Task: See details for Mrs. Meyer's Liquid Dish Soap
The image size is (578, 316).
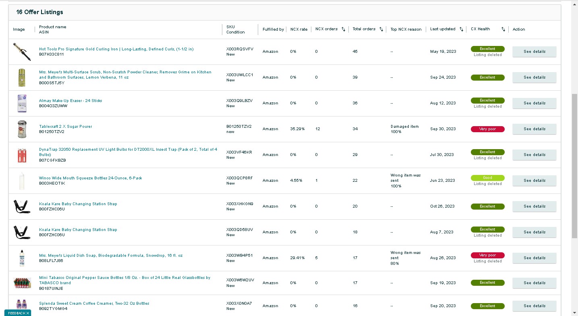Action: click(x=534, y=258)
